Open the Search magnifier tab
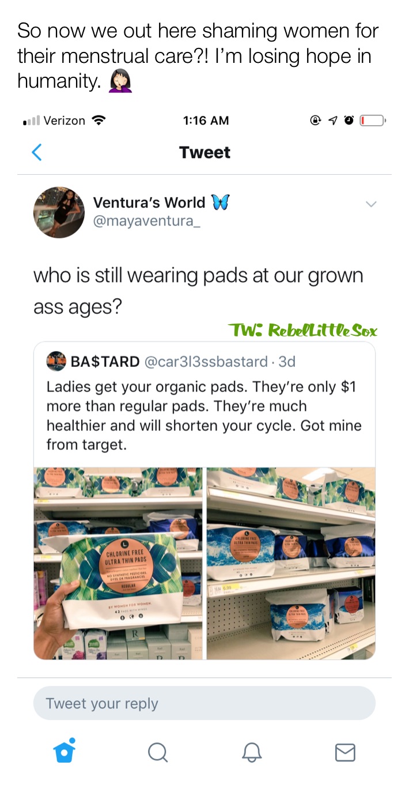 157,752
